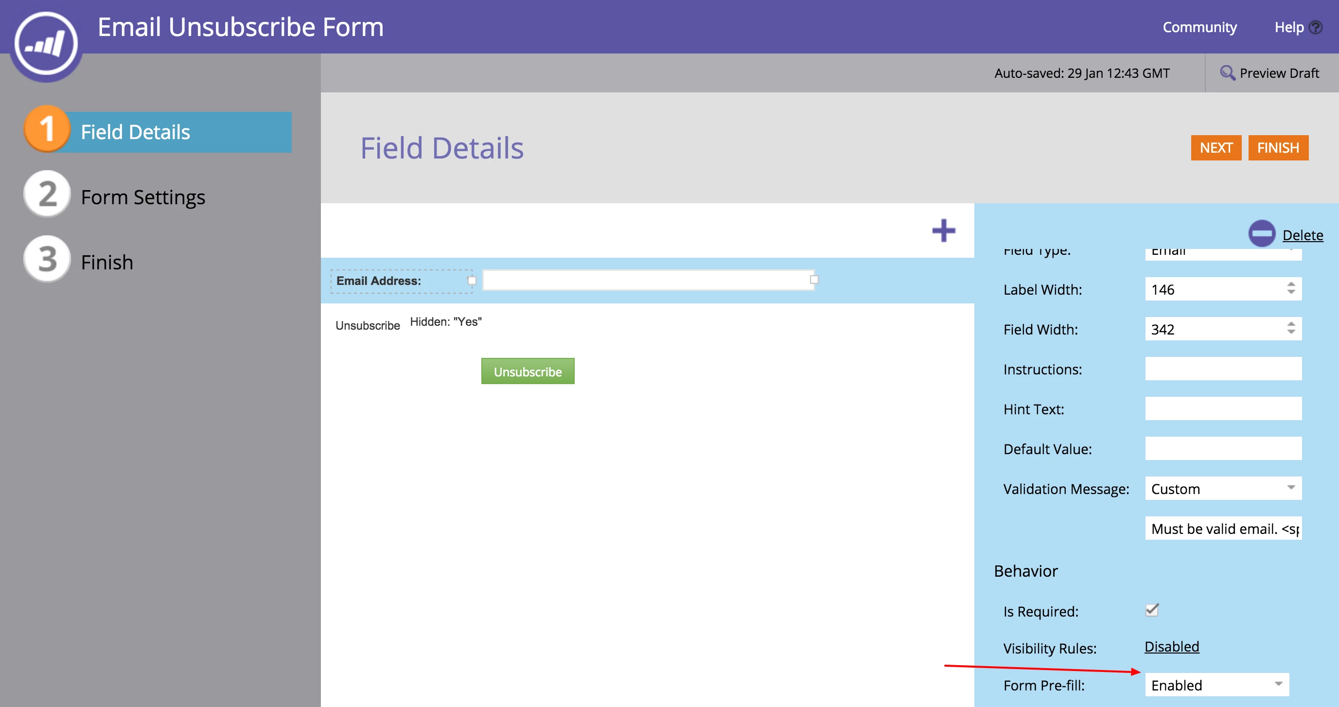
Task: Click the plus icon to add field
Action: pos(943,231)
